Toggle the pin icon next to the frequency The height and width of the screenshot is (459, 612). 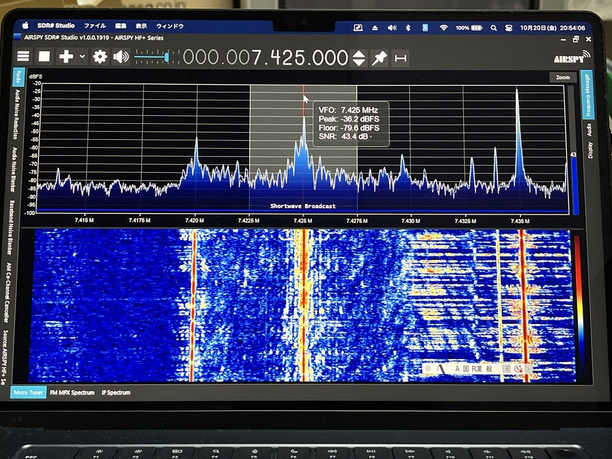coord(380,57)
